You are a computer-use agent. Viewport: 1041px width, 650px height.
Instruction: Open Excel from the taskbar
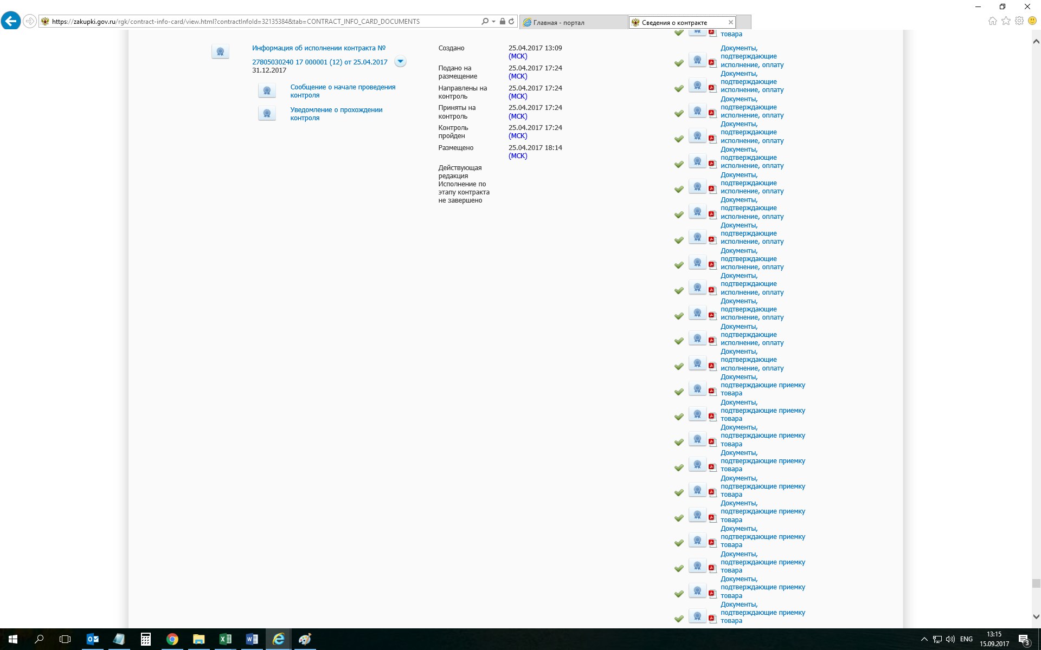pos(225,639)
